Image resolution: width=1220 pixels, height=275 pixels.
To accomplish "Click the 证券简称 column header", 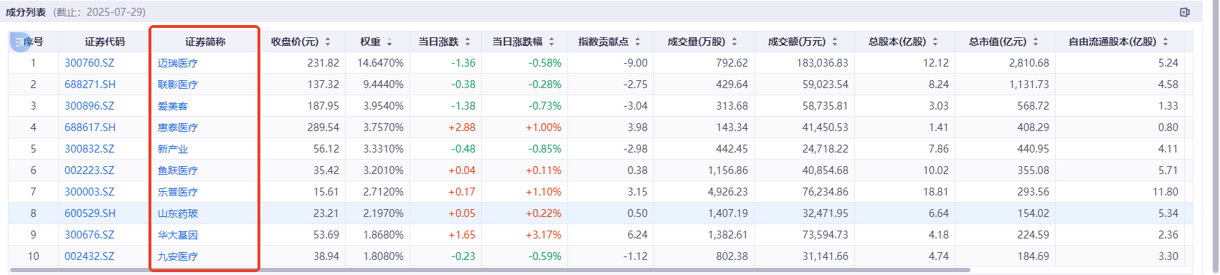I will coord(205,42).
